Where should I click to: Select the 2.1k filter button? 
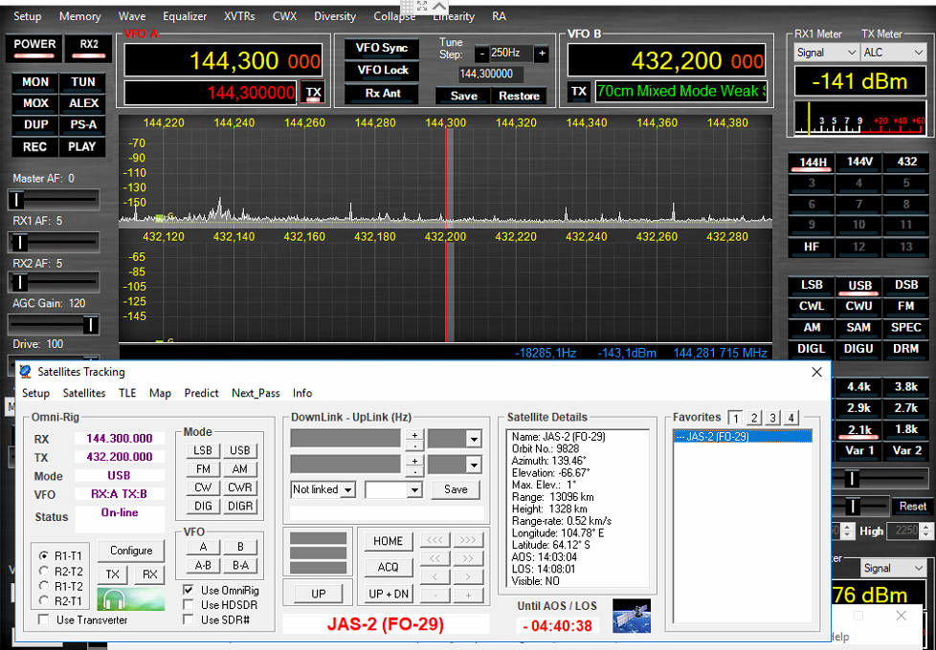(859, 430)
